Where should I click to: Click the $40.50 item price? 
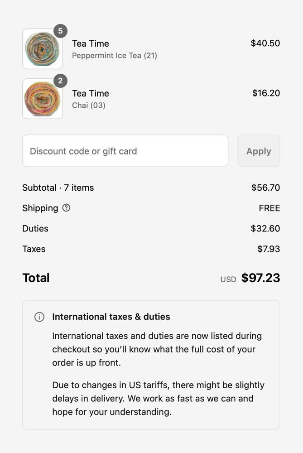[265, 43]
